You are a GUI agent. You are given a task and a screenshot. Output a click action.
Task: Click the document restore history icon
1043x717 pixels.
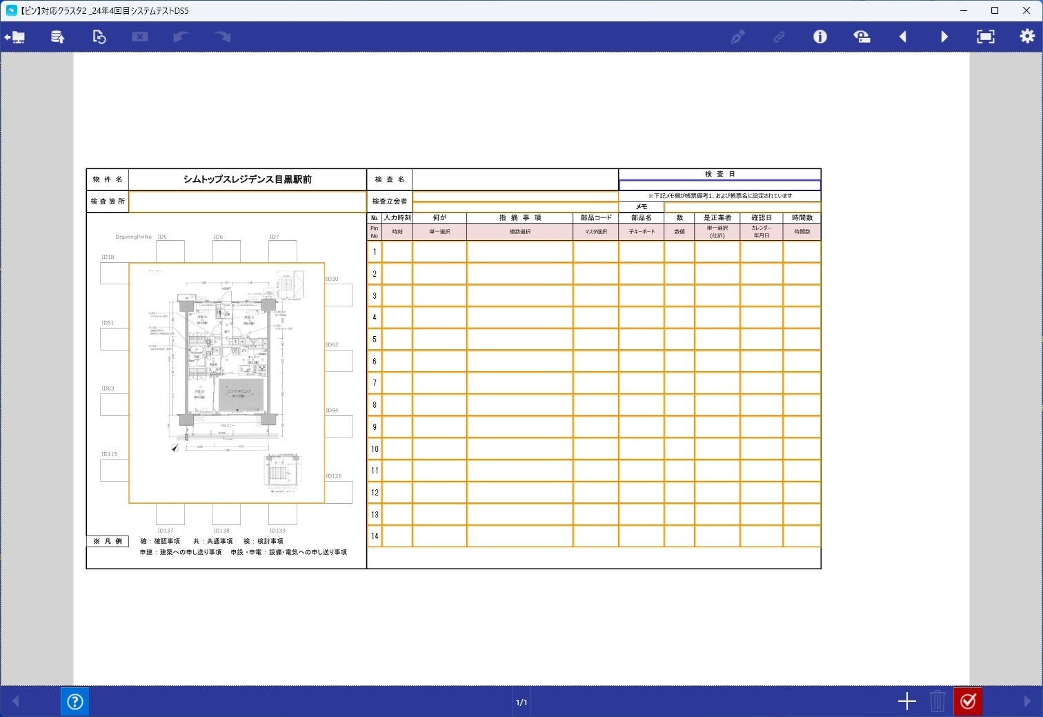99,37
